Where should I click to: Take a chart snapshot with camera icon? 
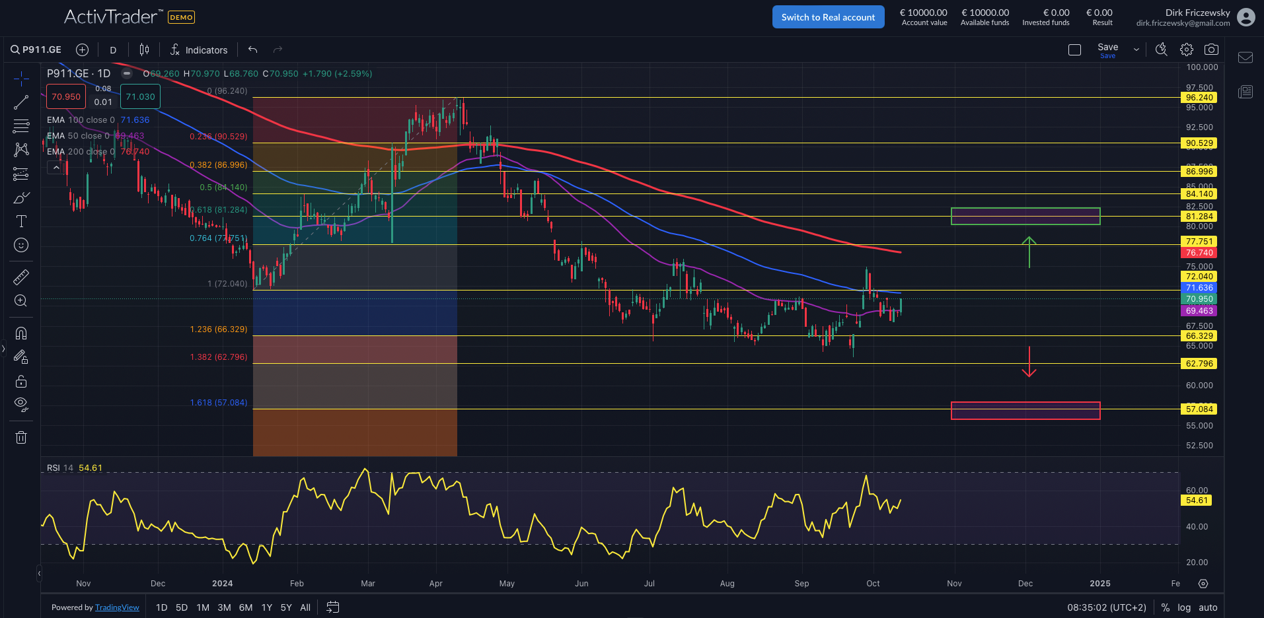(x=1211, y=50)
